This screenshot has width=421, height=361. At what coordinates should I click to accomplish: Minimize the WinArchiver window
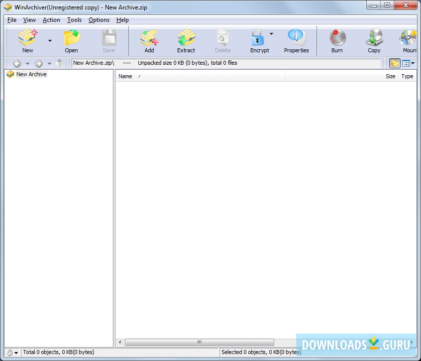tap(374, 5)
